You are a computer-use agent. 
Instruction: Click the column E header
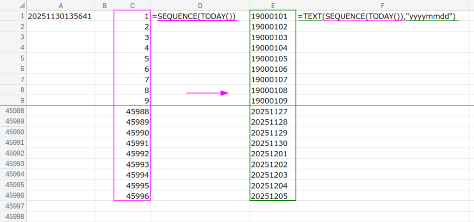[273, 5]
